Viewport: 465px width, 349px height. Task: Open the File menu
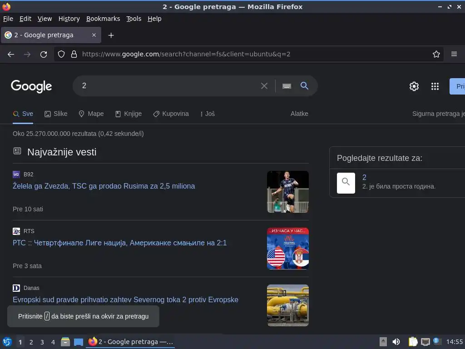pos(8,19)
